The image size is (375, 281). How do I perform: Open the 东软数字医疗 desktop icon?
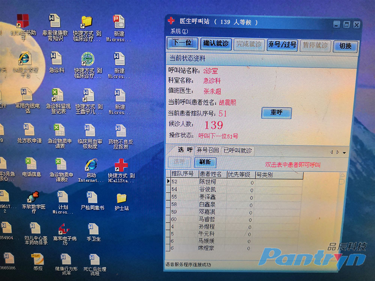(33, 202)
